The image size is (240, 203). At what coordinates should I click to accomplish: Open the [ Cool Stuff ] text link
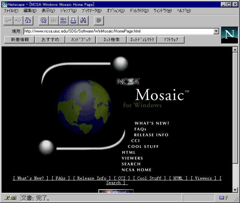(149, 178)
